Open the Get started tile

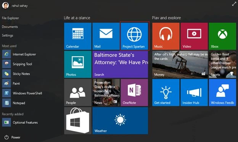point(166,92)
